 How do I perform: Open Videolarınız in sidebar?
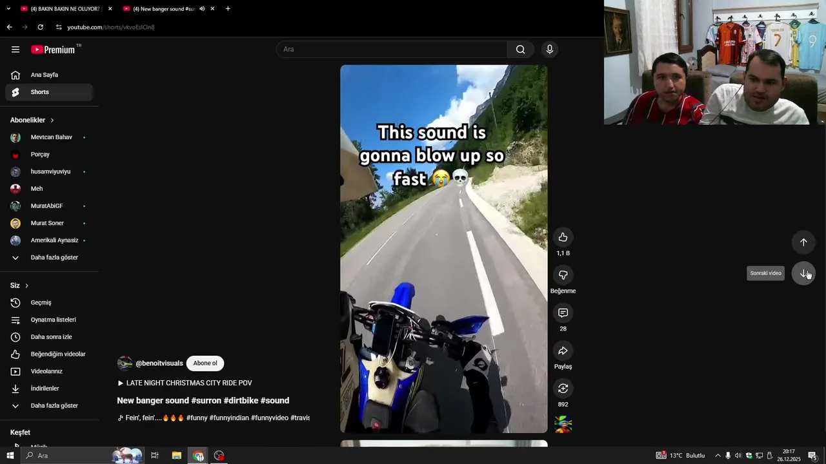(x=49, y=371)
